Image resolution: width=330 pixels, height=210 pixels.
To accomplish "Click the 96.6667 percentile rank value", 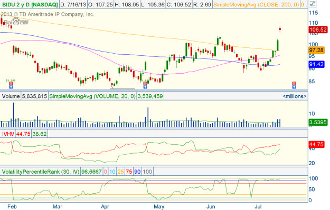I will (x=91, y=172).
